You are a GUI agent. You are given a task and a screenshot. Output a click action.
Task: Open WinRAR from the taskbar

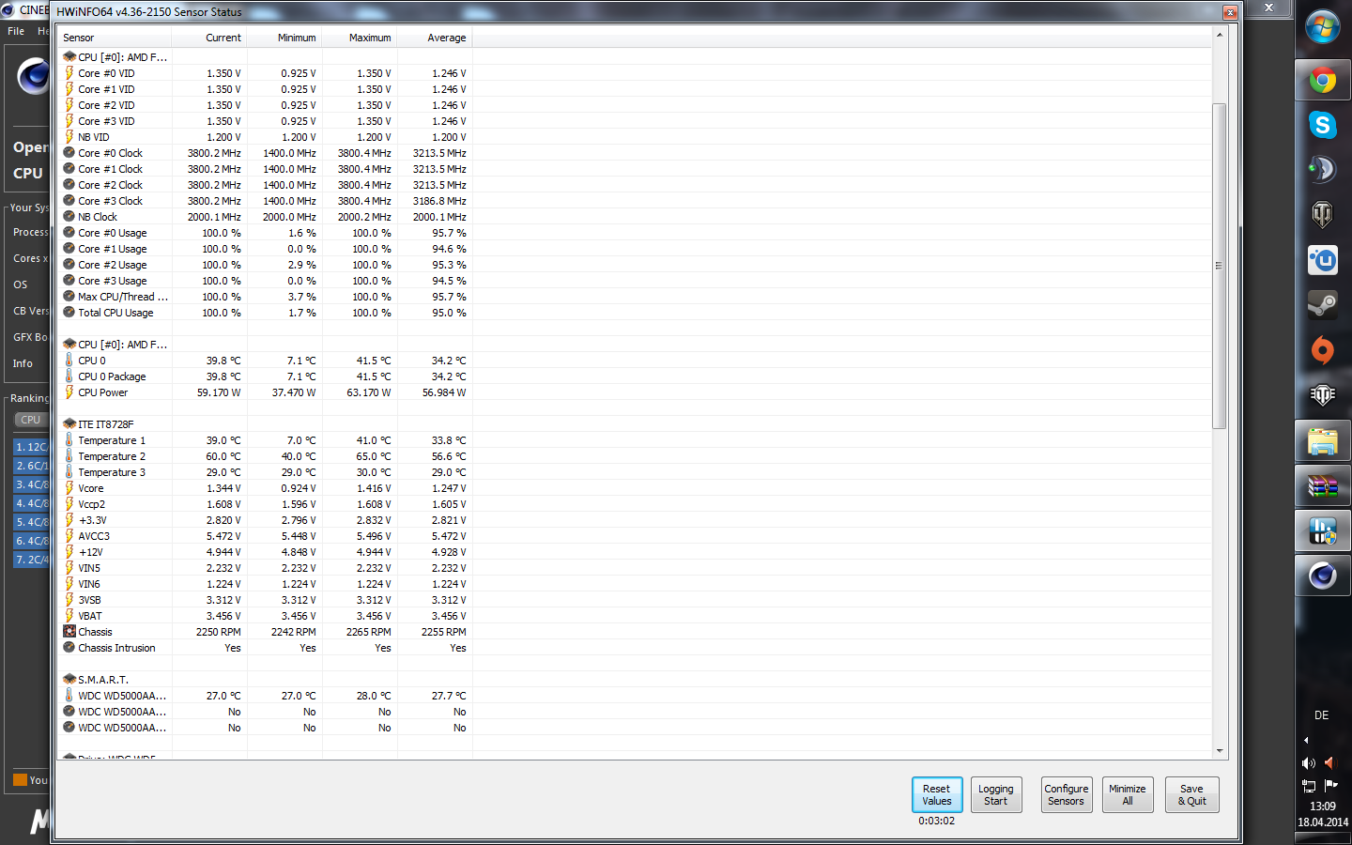click(1322, 485)
